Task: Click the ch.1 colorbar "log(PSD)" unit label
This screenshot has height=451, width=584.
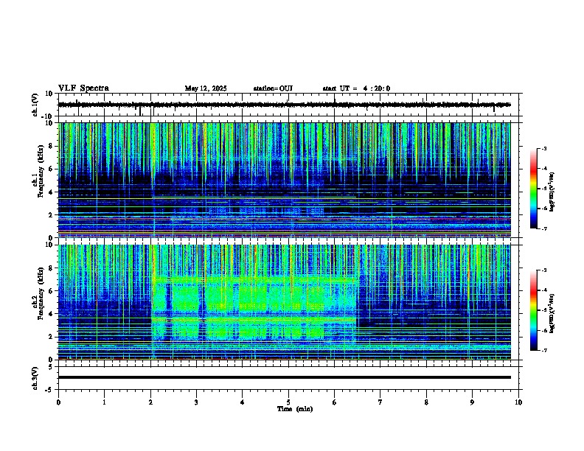Action: click(x=552, y=192)
